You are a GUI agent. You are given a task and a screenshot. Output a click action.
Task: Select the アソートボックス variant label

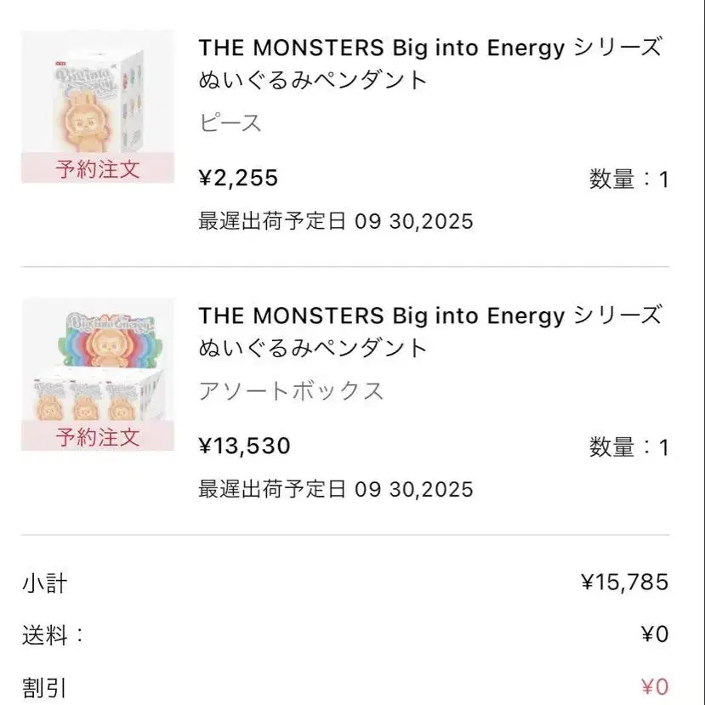point(292,390)
